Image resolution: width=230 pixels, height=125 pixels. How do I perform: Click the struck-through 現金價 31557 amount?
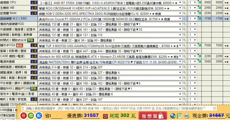click(217, 115)
